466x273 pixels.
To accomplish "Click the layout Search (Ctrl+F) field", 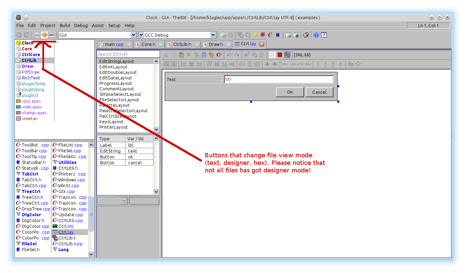I will (x=128, y=54).
